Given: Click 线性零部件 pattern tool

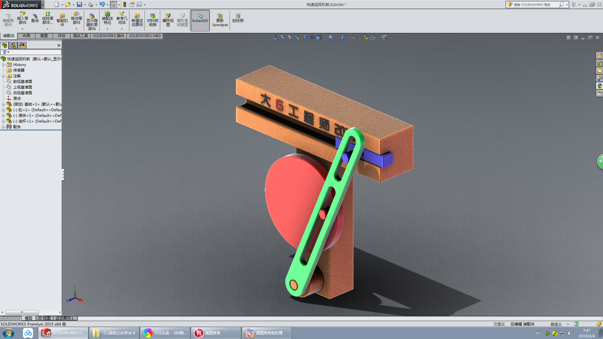Looking at the screenshot, I should (48, 18).
